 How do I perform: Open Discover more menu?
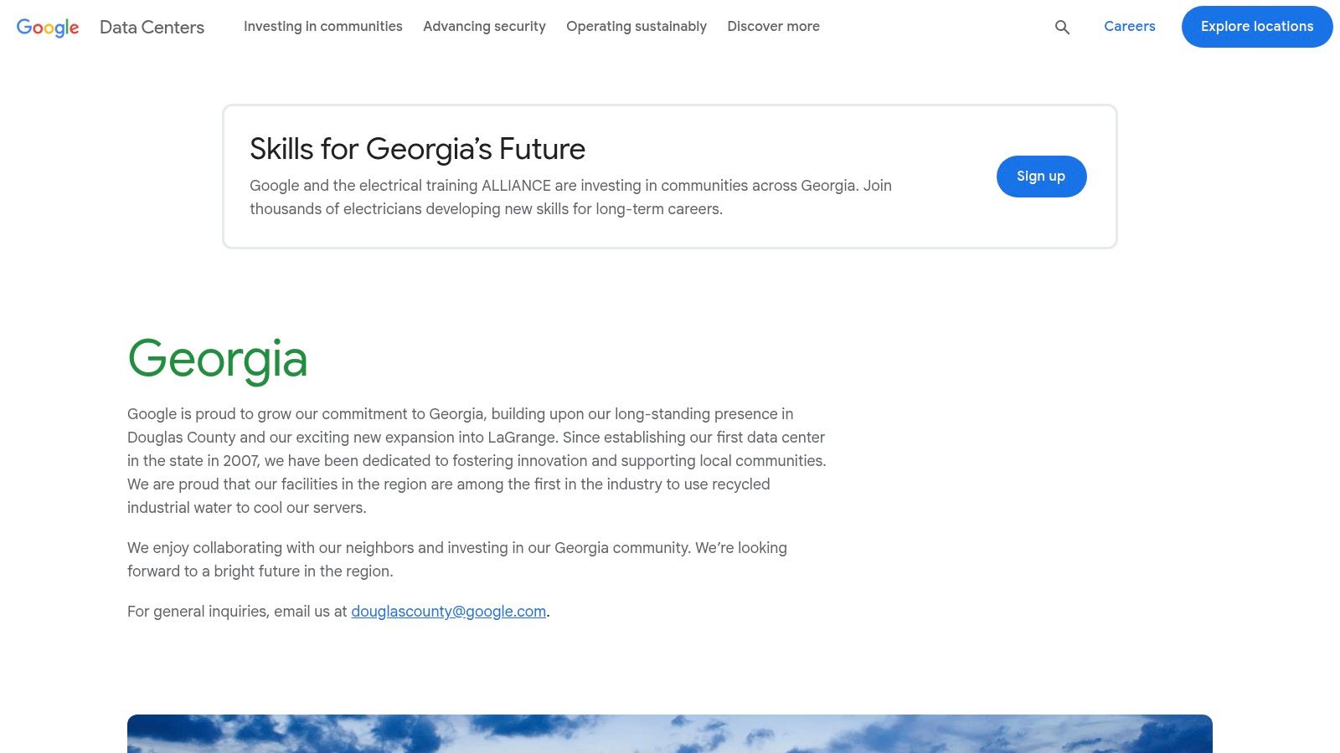tap(773, 26)
